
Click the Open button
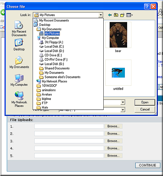145,102
